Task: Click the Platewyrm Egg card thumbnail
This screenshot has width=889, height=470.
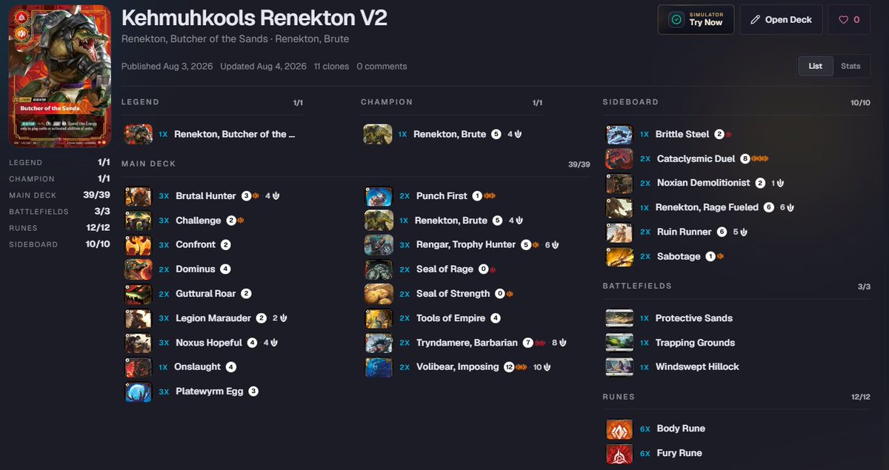Action: [139, 392]
